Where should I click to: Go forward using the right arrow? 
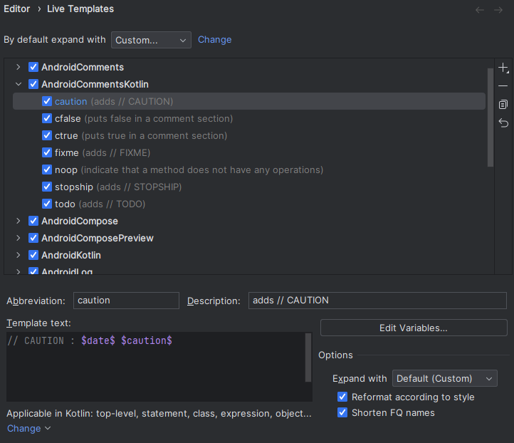click(498, 10)
